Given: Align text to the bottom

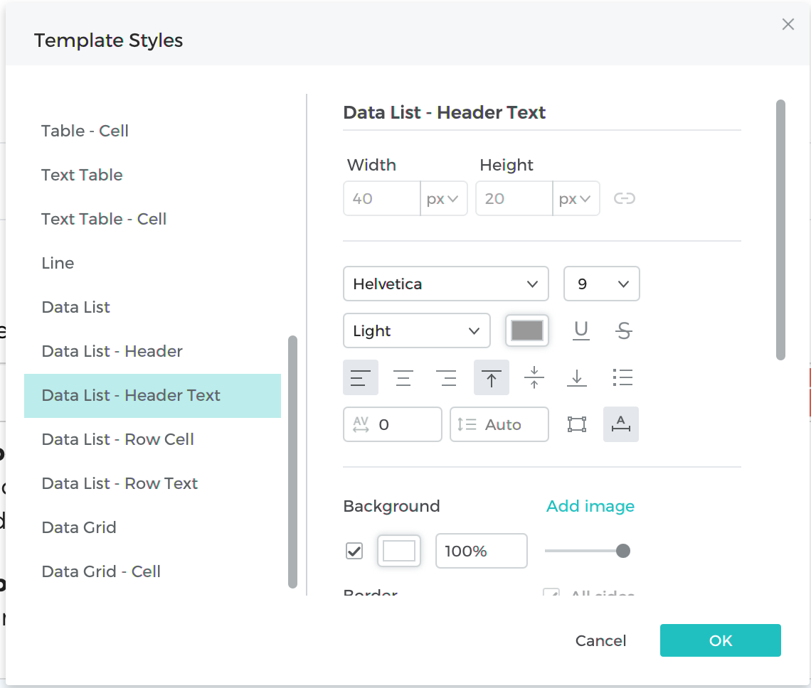Looking at the screenshot, I should 576,377.
